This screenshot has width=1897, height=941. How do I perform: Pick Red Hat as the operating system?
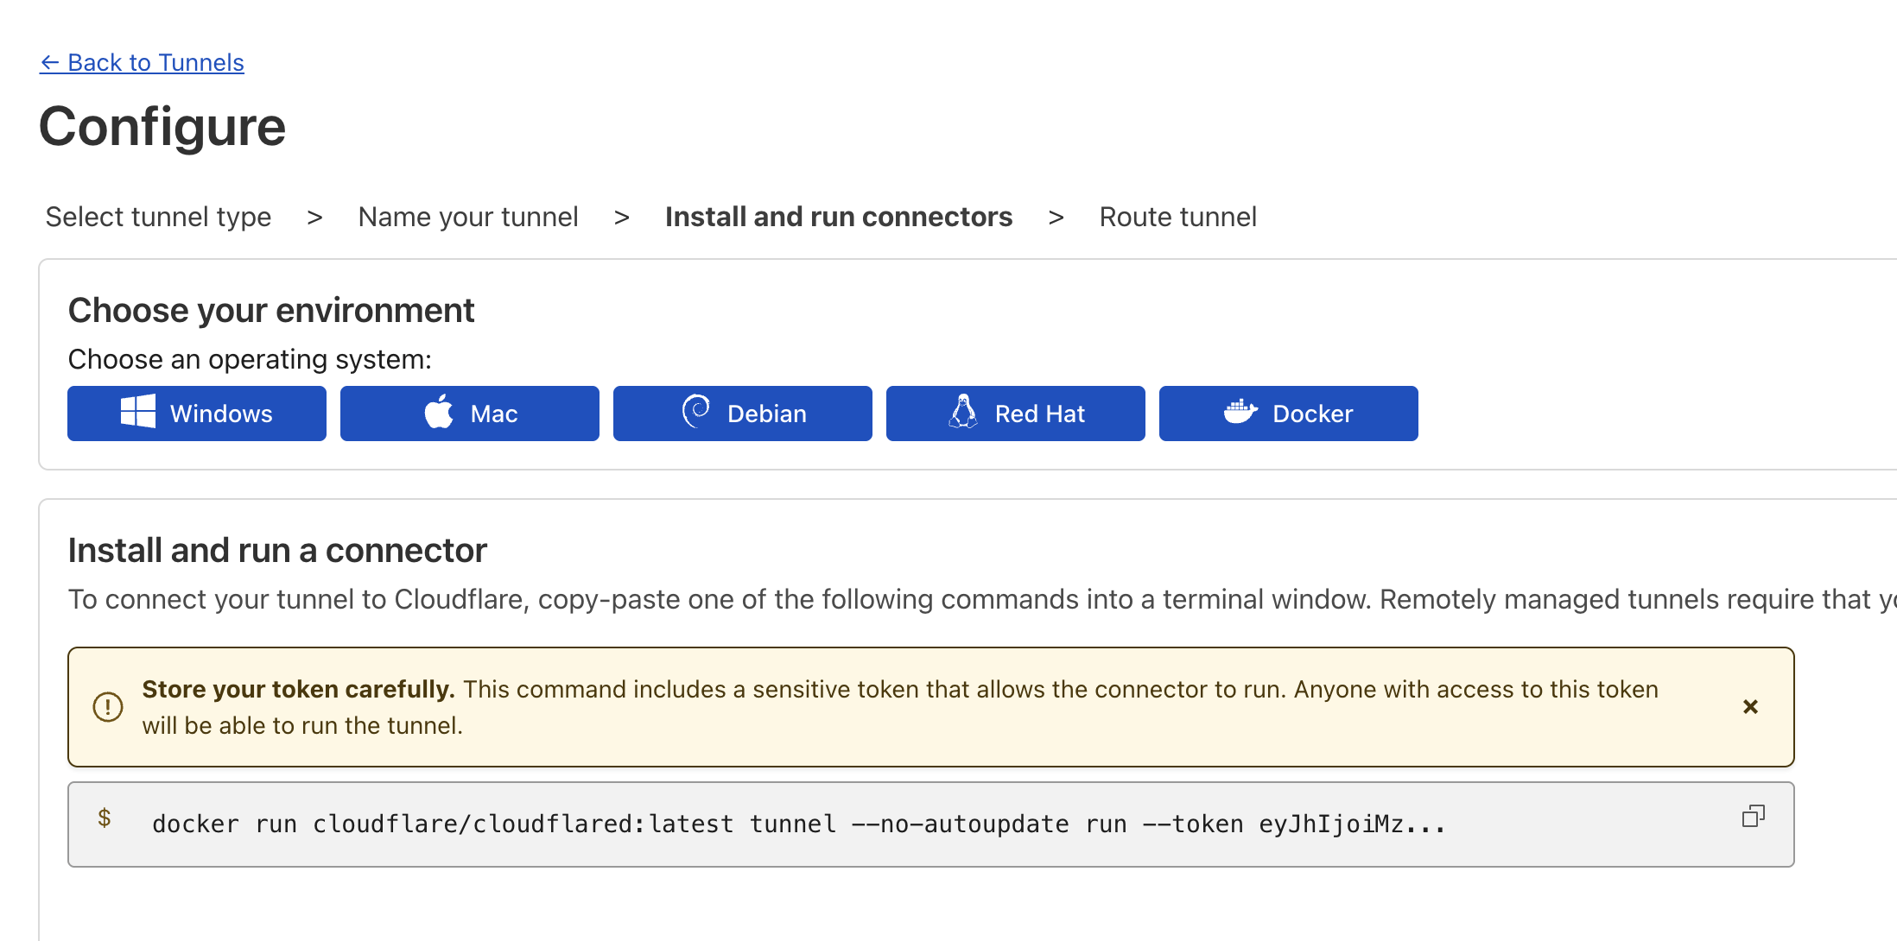pos(1015,413)
